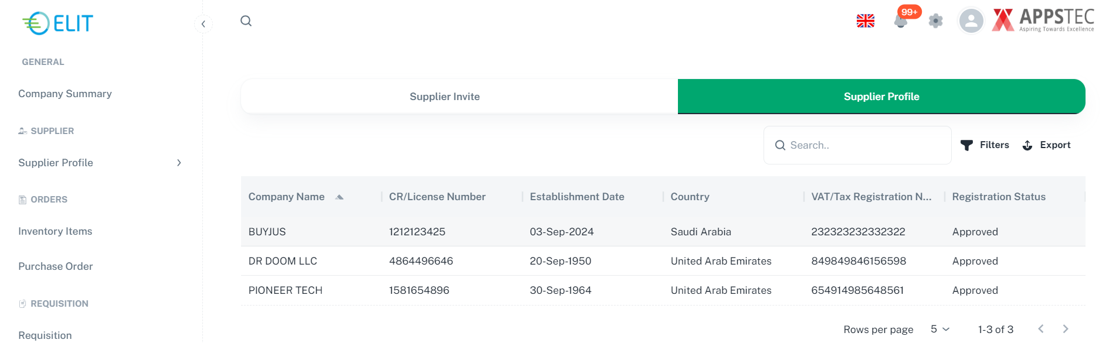The height and width of the screenshot is (343, 1116).
Task: Collapse the sidebar with the arrow button
Action: pos(203,24)
